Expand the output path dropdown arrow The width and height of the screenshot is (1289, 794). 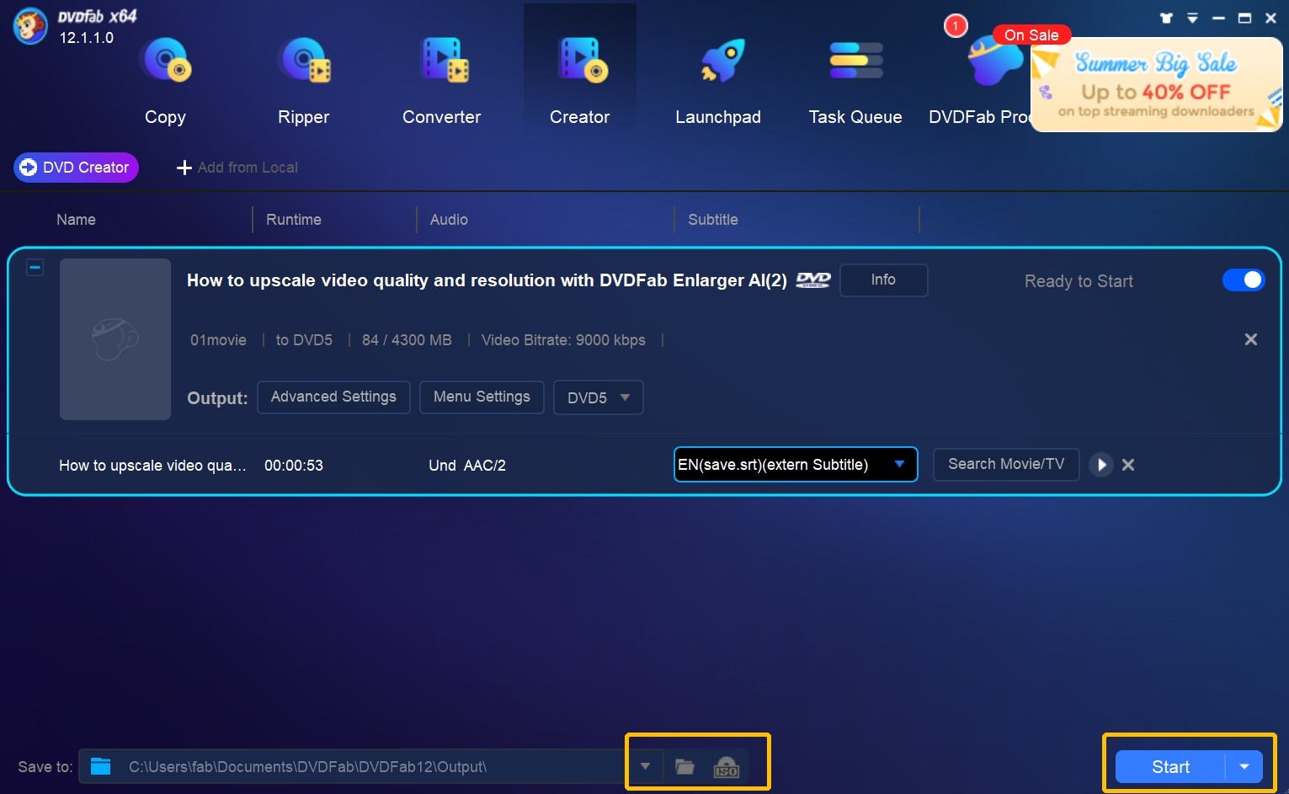click(x=645, y=766)
